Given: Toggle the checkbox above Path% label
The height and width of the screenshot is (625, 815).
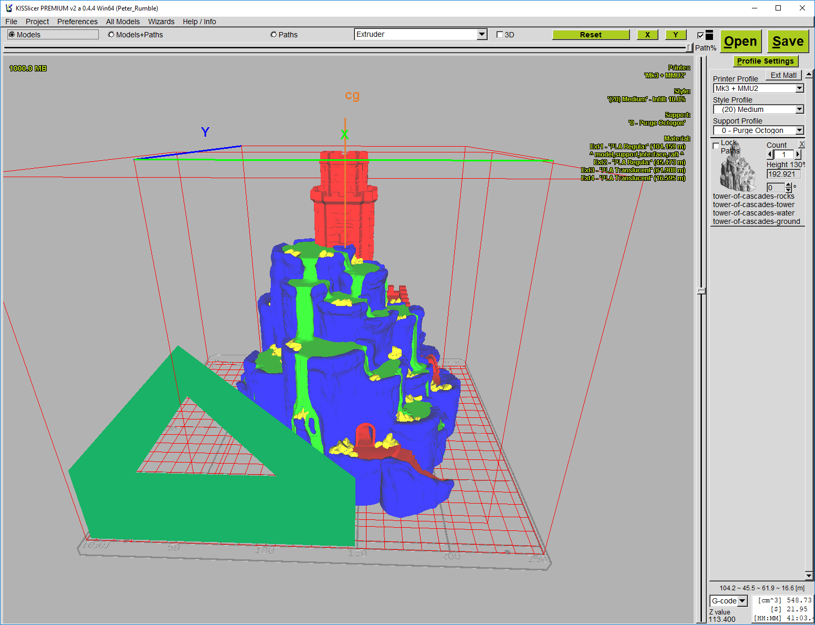Looking at the screenshot, I should coord(700,35).
